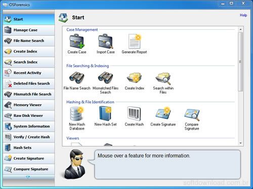Expand sidebar with the down arrow
This screenshot has width=253, height=189.
[28, 177]
